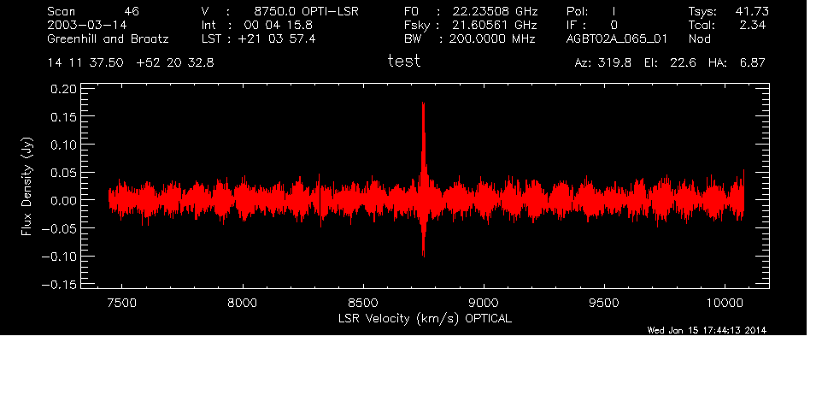Click the bandwidth '200.0000 MHz'
The width and height of the screenshot is (822, 419).
pyautogui.click(x=492, y=38)
